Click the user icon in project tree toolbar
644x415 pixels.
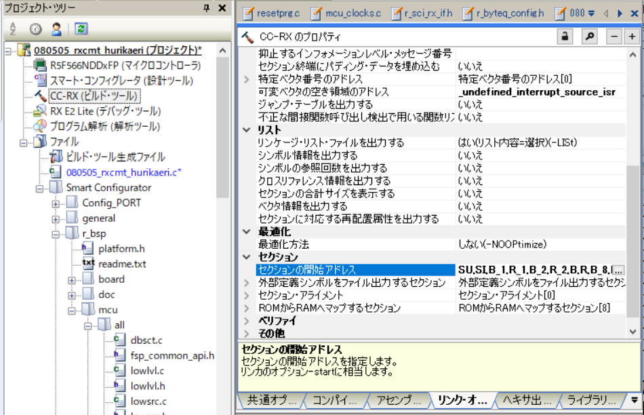coord(56,28)
